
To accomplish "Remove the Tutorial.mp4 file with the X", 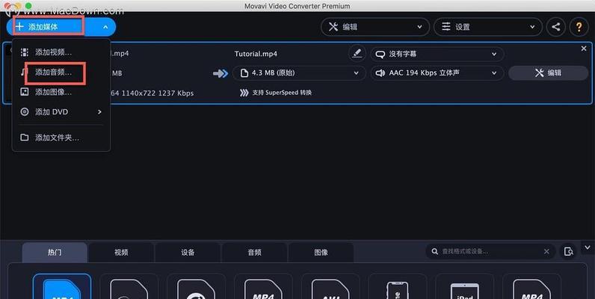I will (584, 49).
